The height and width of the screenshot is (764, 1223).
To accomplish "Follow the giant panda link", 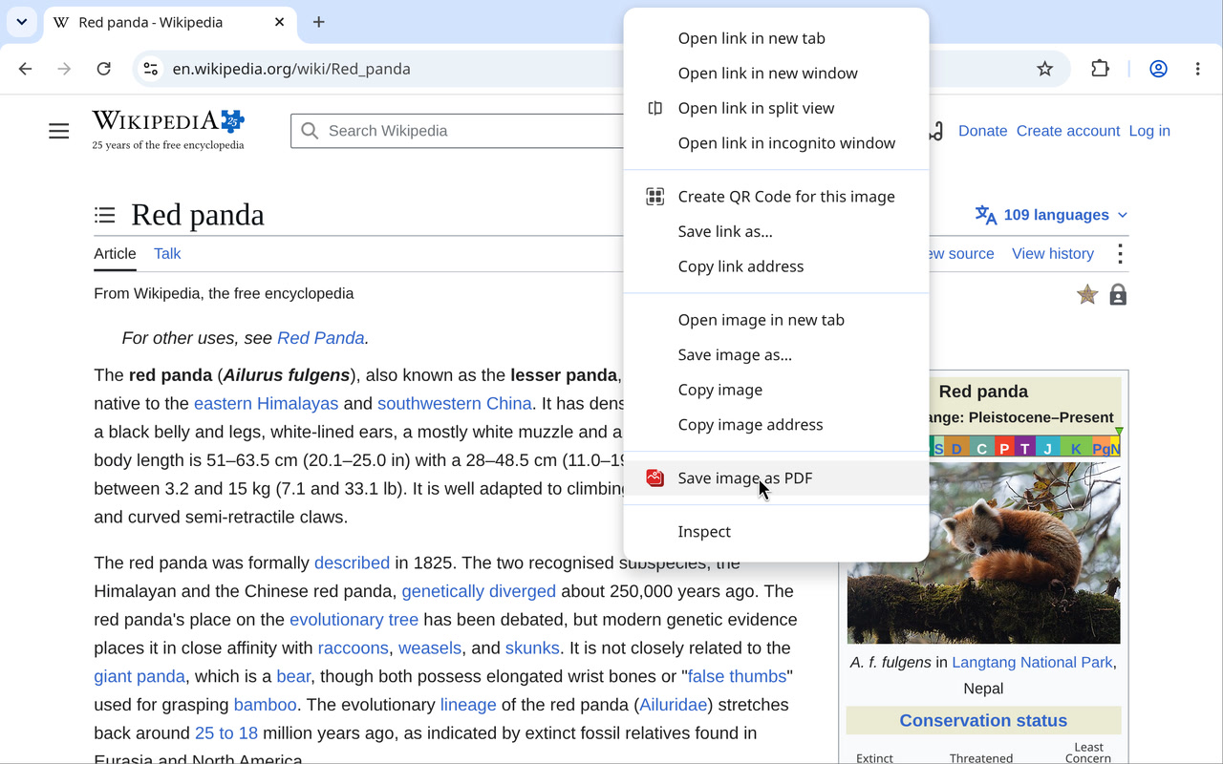I will tap(139, 676).
